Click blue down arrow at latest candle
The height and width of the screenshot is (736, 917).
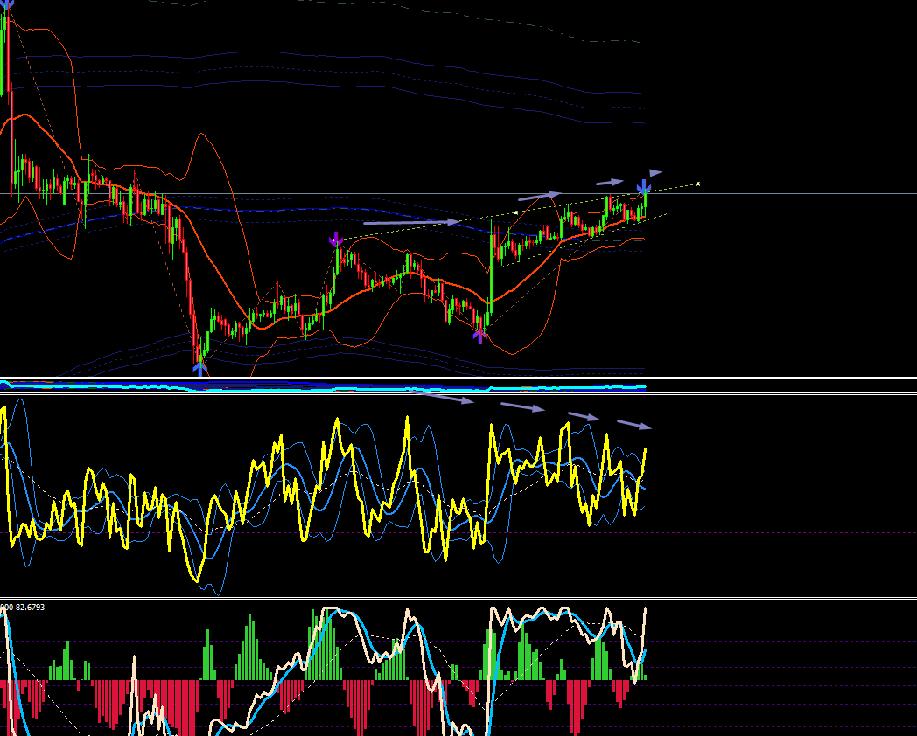(x=644, y=187)
